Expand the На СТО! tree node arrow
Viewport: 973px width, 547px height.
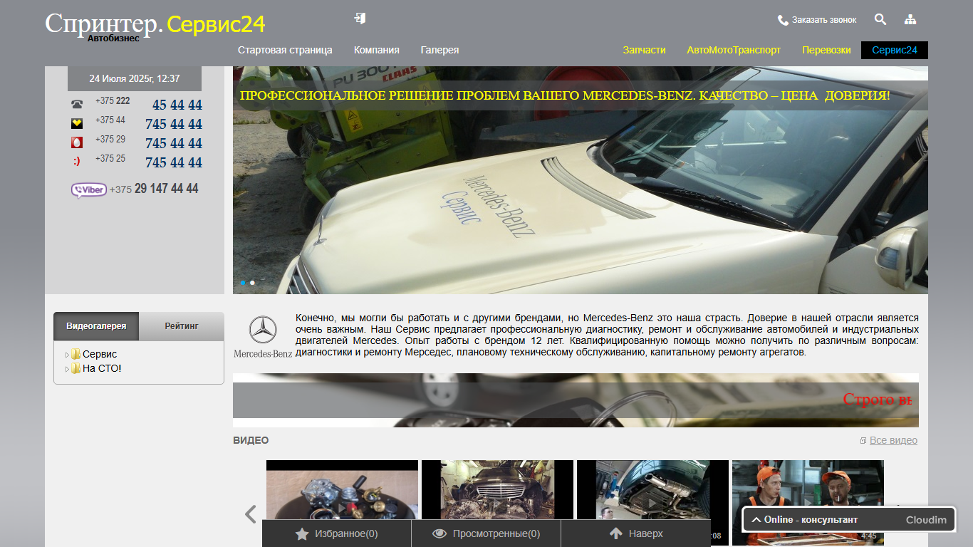[x=67, y=369]
